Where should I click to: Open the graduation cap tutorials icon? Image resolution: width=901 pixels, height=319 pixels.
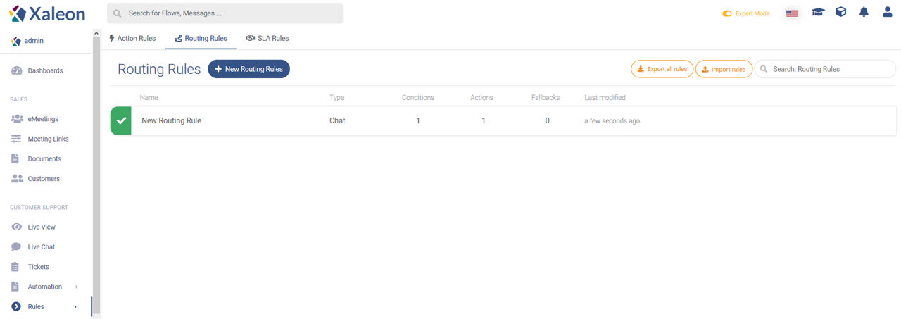817,13
